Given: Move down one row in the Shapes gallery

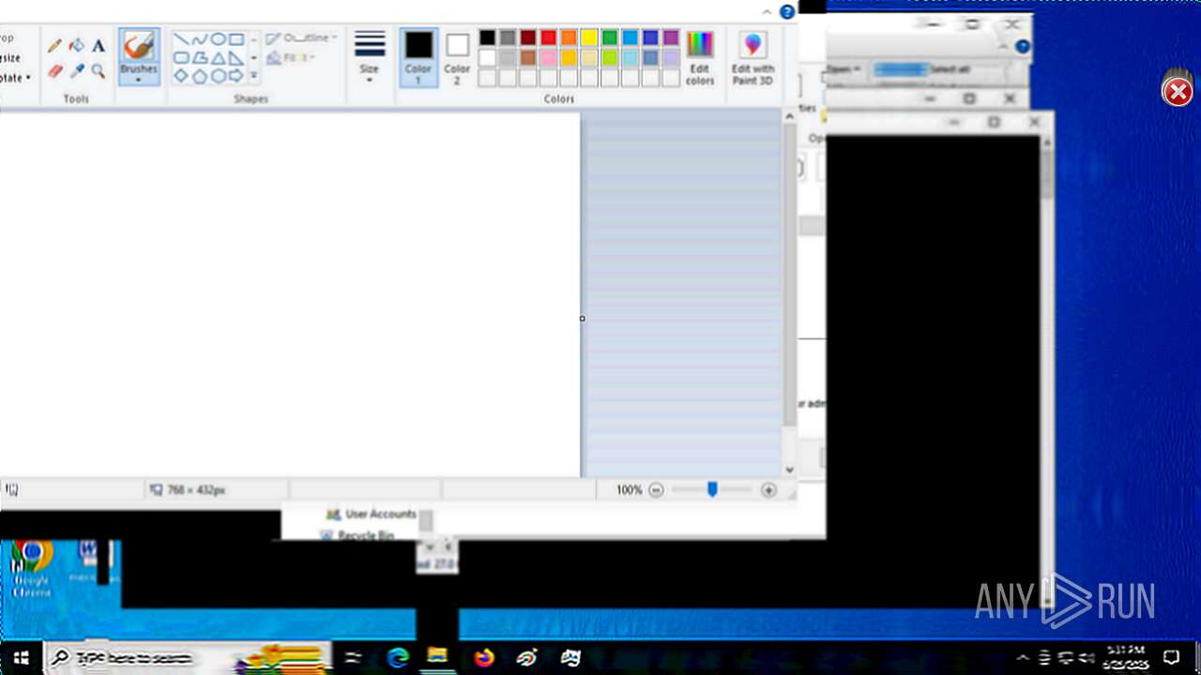Looking at the screenshot, I should (x=253, y=58).
